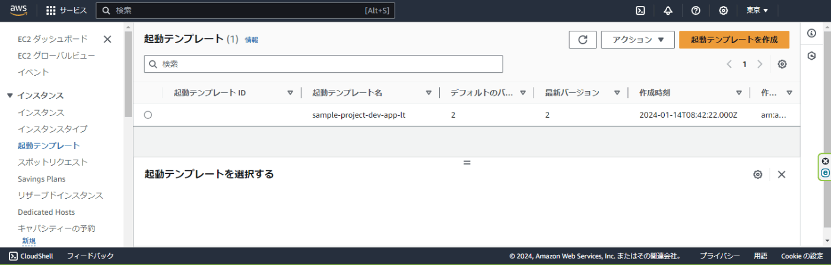Open the top bar settings gear
Image resolution: width=831 pixels, height=265 pixels.
[724, 11]
